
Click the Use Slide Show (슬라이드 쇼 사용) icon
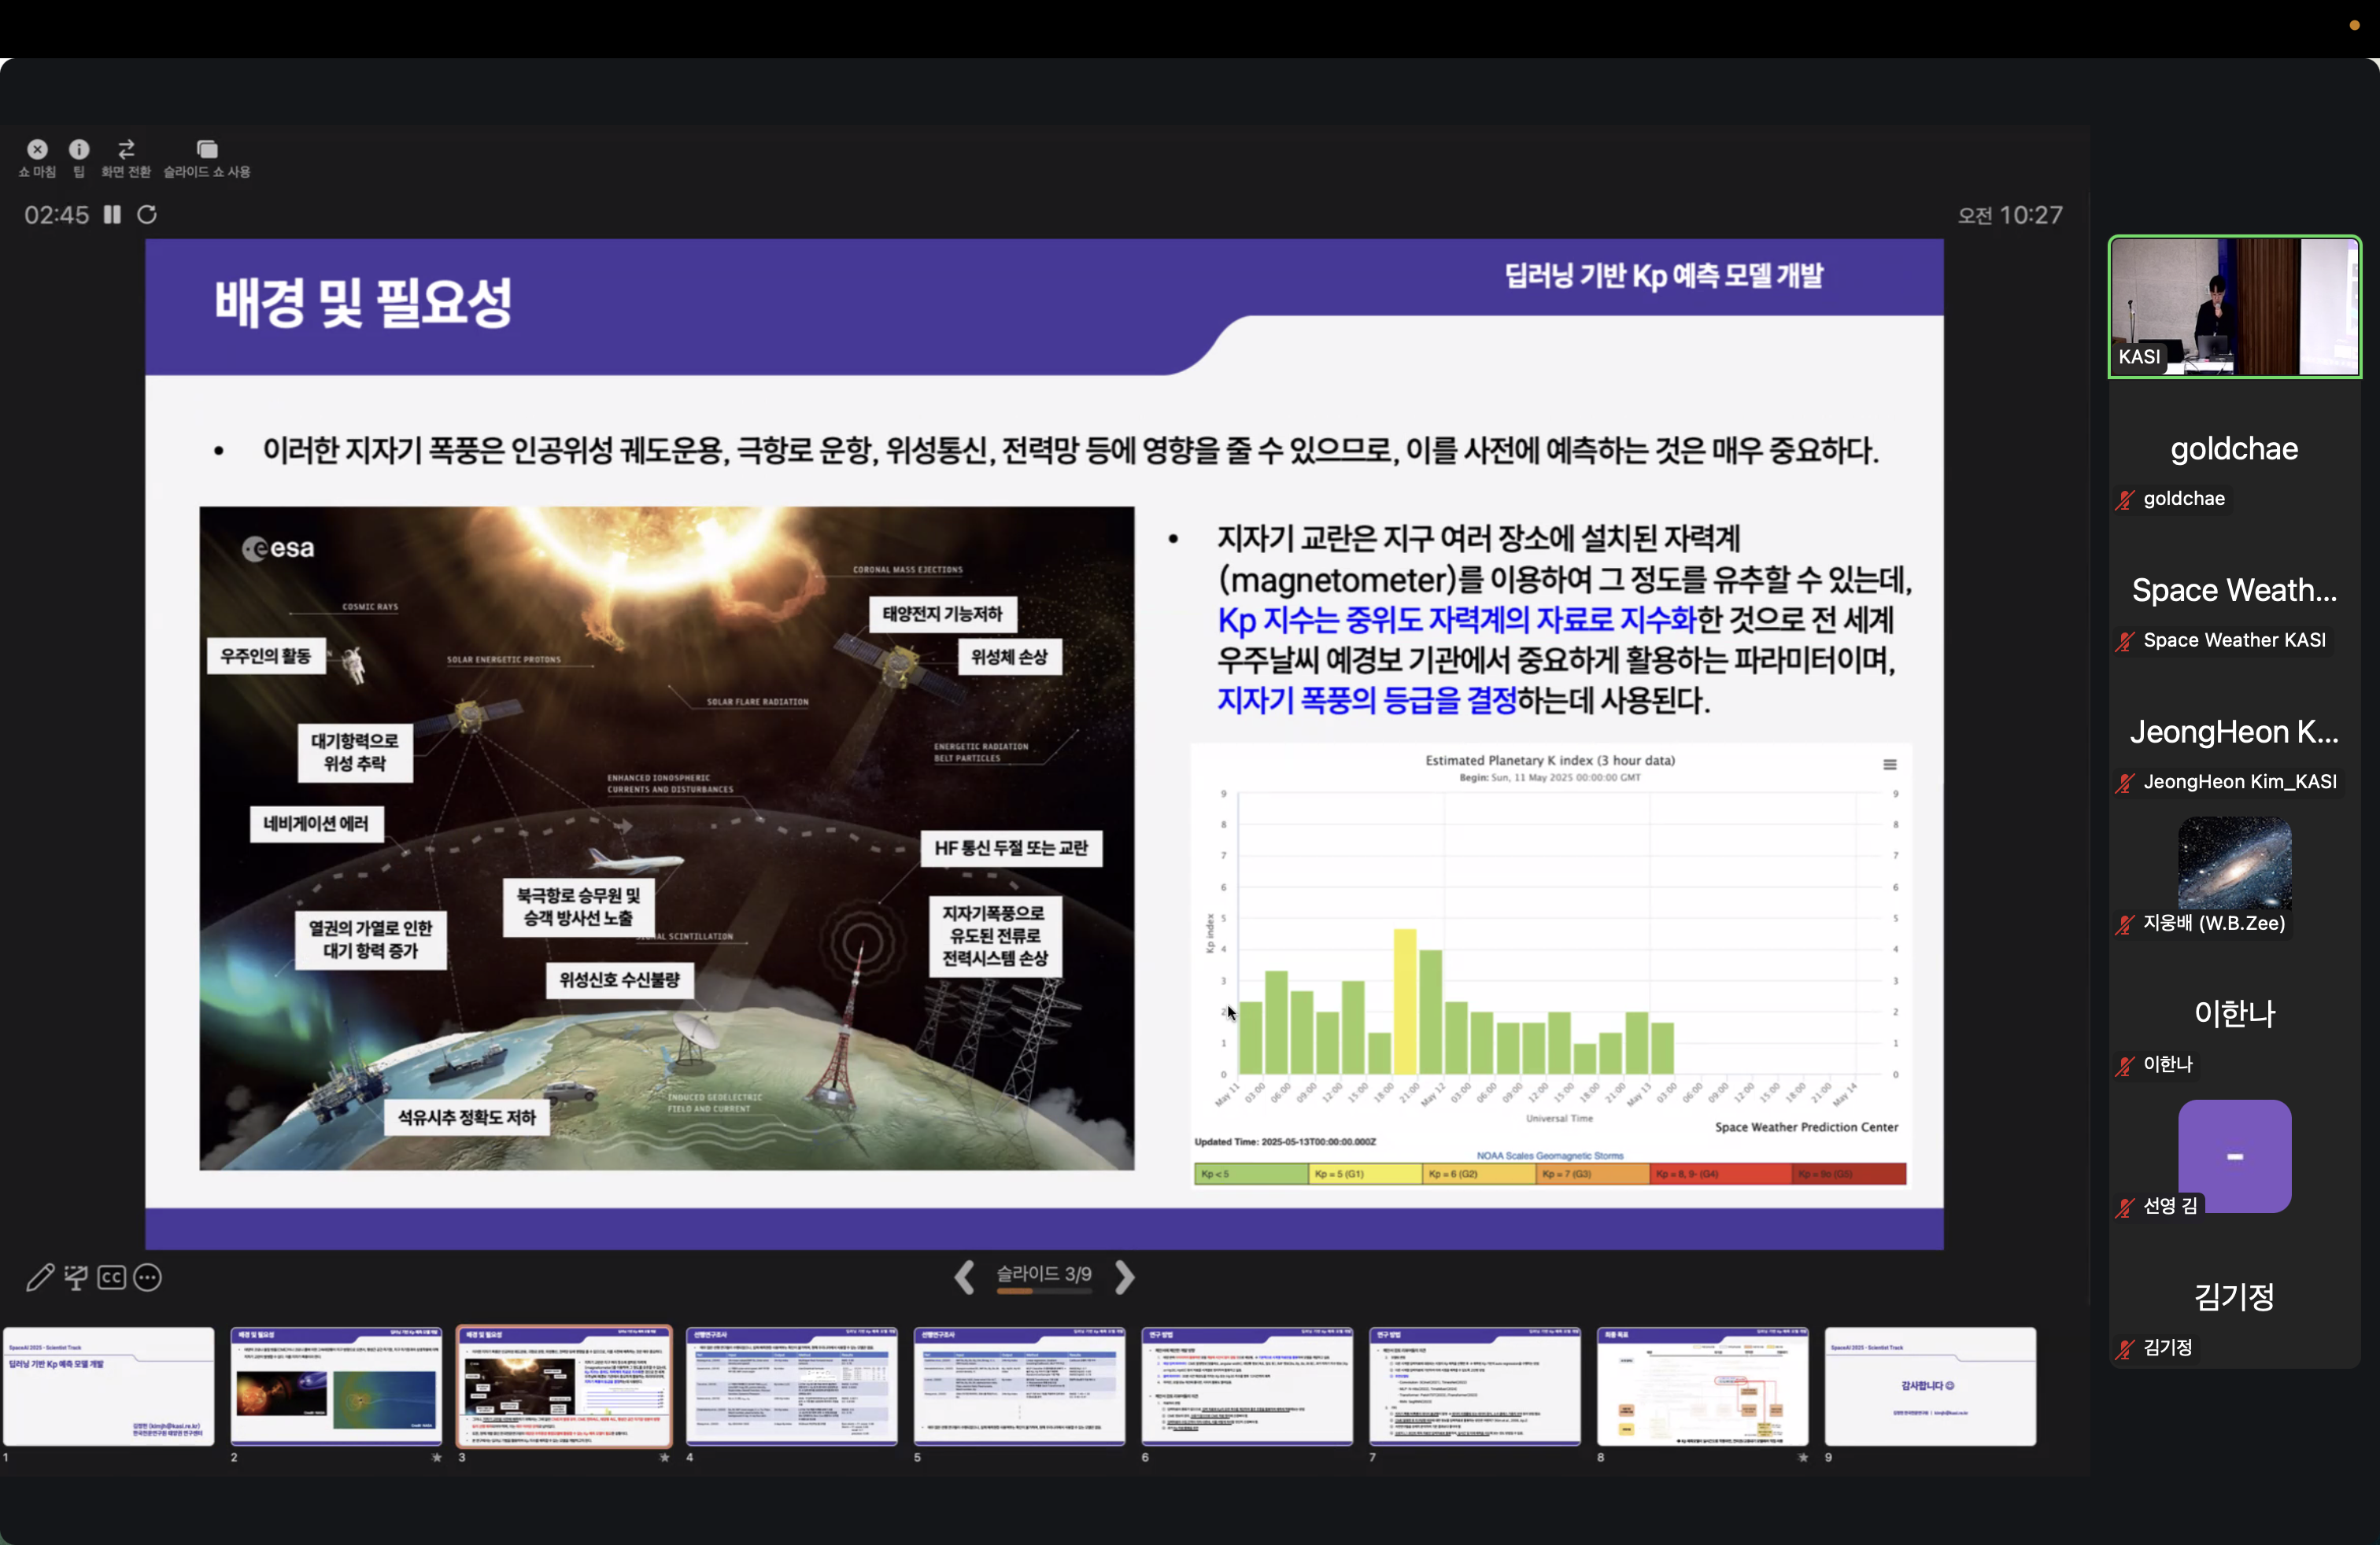[x=207, y=149]
